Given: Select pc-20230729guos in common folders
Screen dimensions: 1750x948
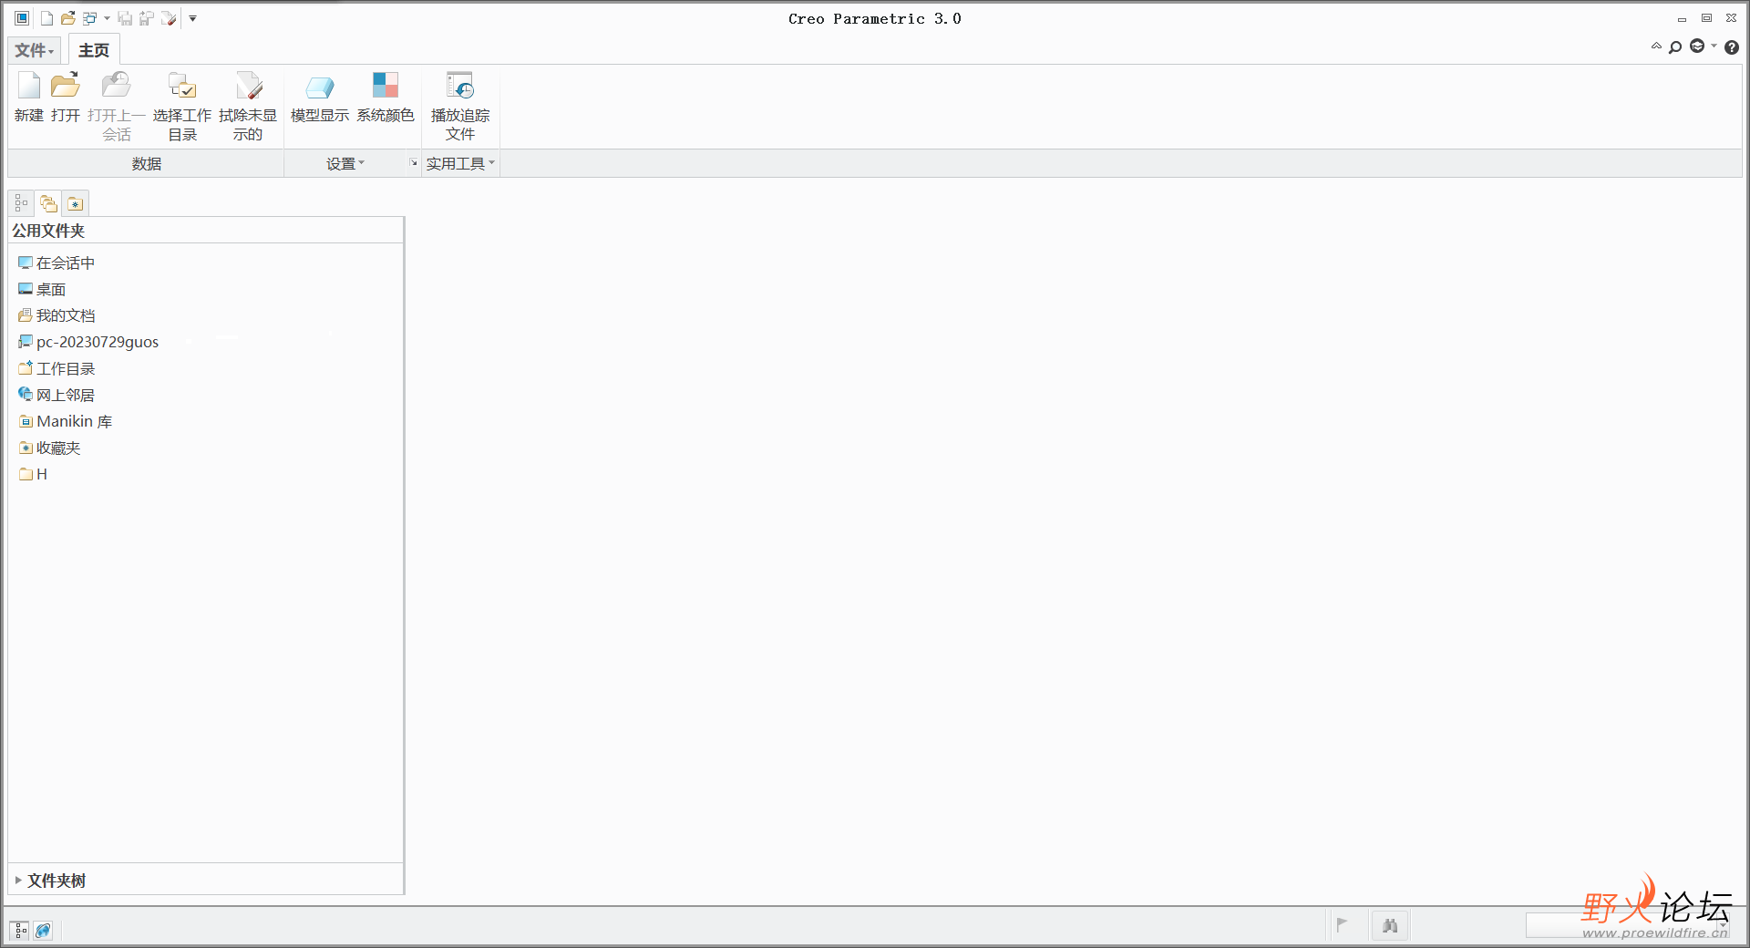Looking at the screenshot, I should (x=88, y=342).
